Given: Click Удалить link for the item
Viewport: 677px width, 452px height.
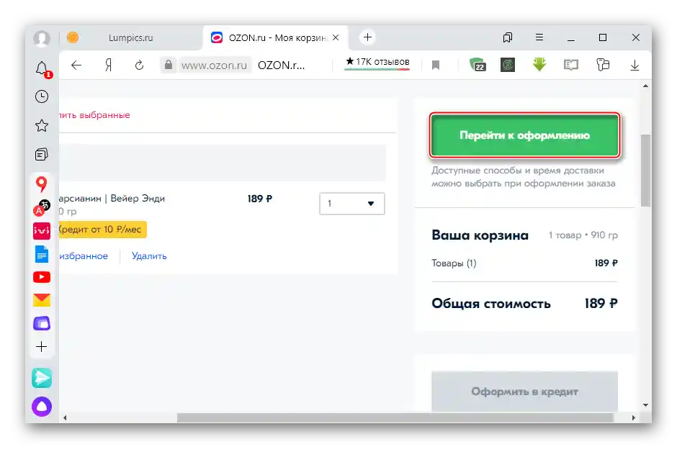Looking at the screenshot, I should [149, 256].
